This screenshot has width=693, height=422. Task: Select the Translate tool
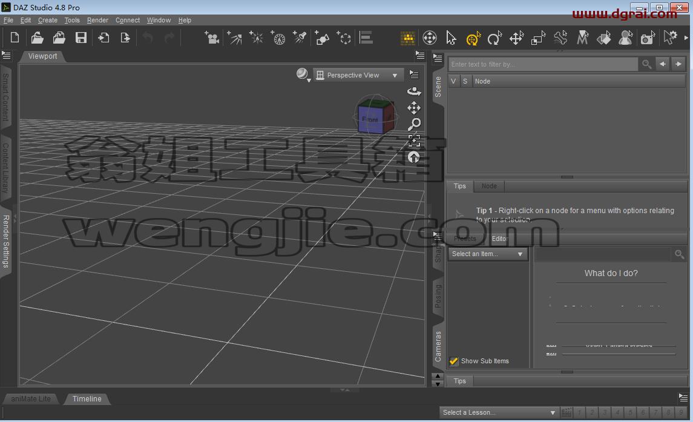pos(517,39)
